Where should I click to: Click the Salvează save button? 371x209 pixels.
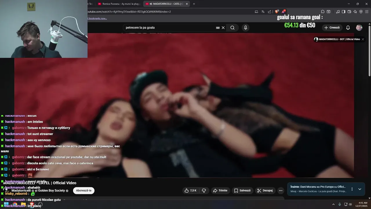[242, 190]
